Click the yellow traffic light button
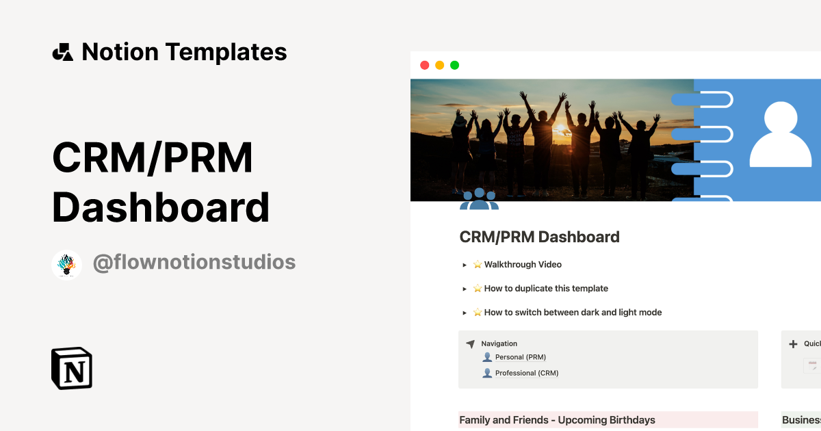 click(439, 64)
